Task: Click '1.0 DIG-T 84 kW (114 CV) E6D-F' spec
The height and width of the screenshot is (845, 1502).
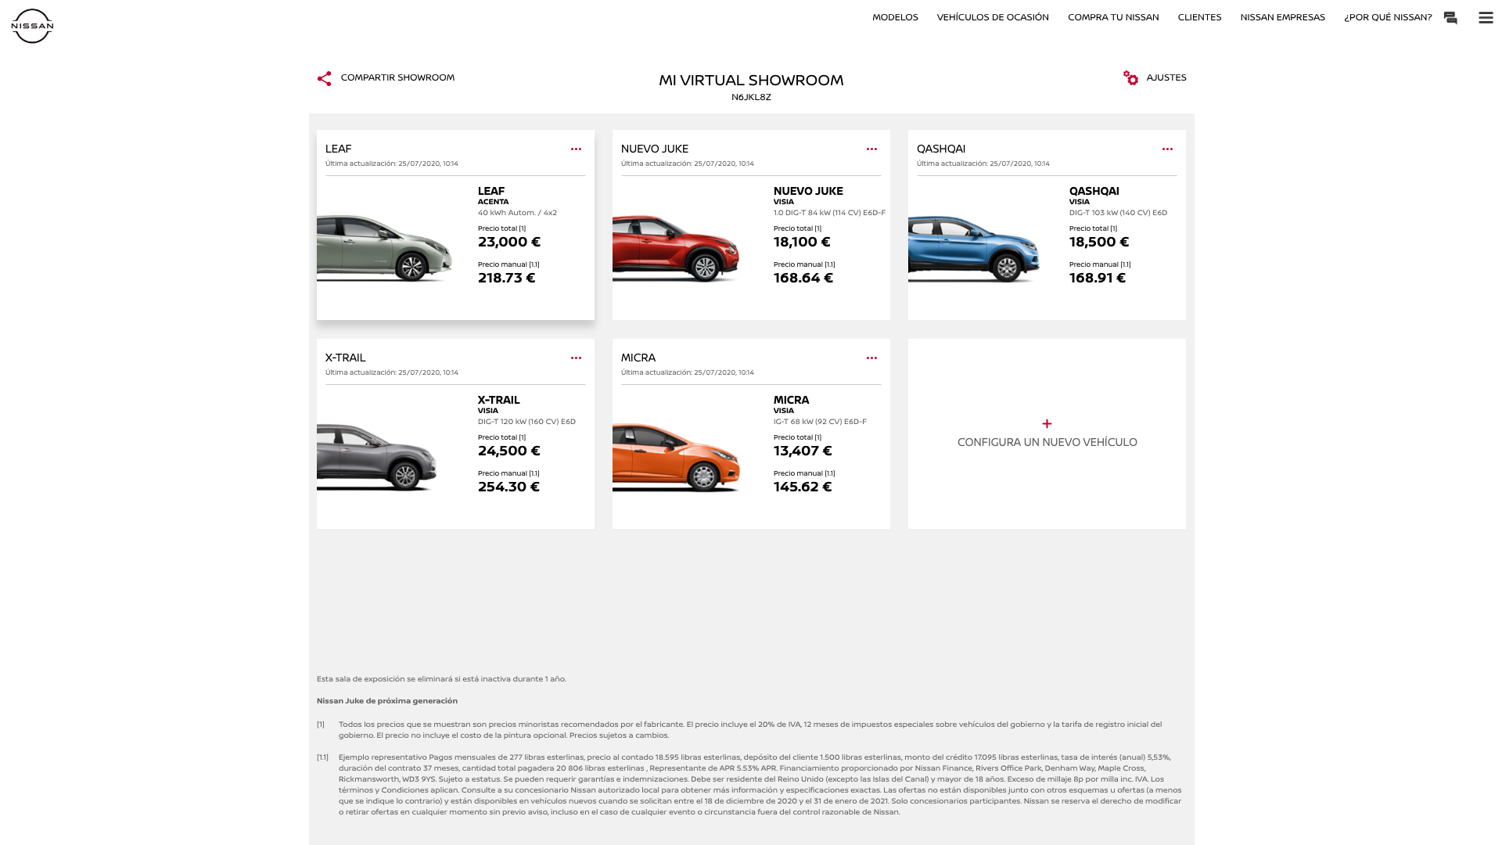Action: pos(829,213)
